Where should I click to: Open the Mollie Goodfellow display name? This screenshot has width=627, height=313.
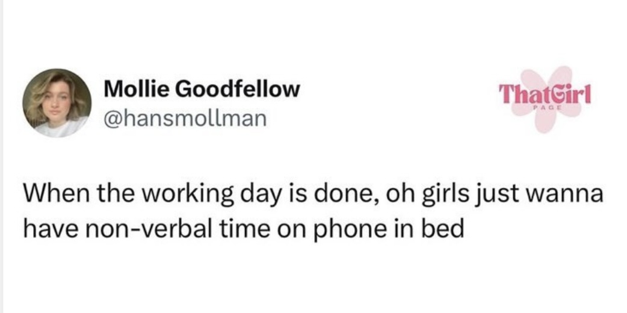(201, 90)
